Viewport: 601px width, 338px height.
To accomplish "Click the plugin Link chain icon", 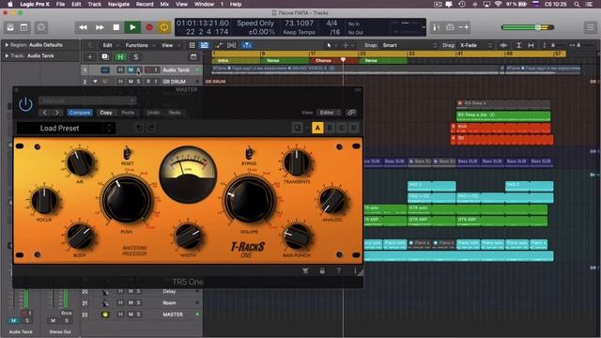I will (351, 113).
